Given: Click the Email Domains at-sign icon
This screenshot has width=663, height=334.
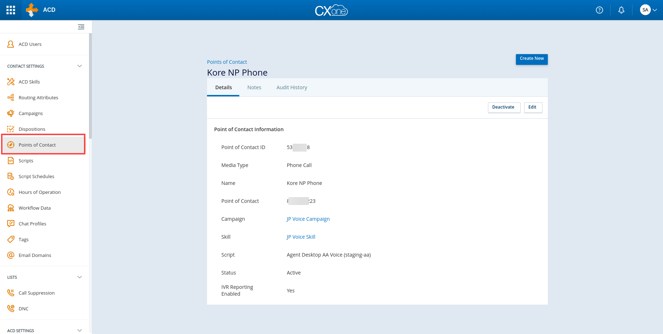Looking at the screenshot, I should pyautogui.click(x=11, y=255).
